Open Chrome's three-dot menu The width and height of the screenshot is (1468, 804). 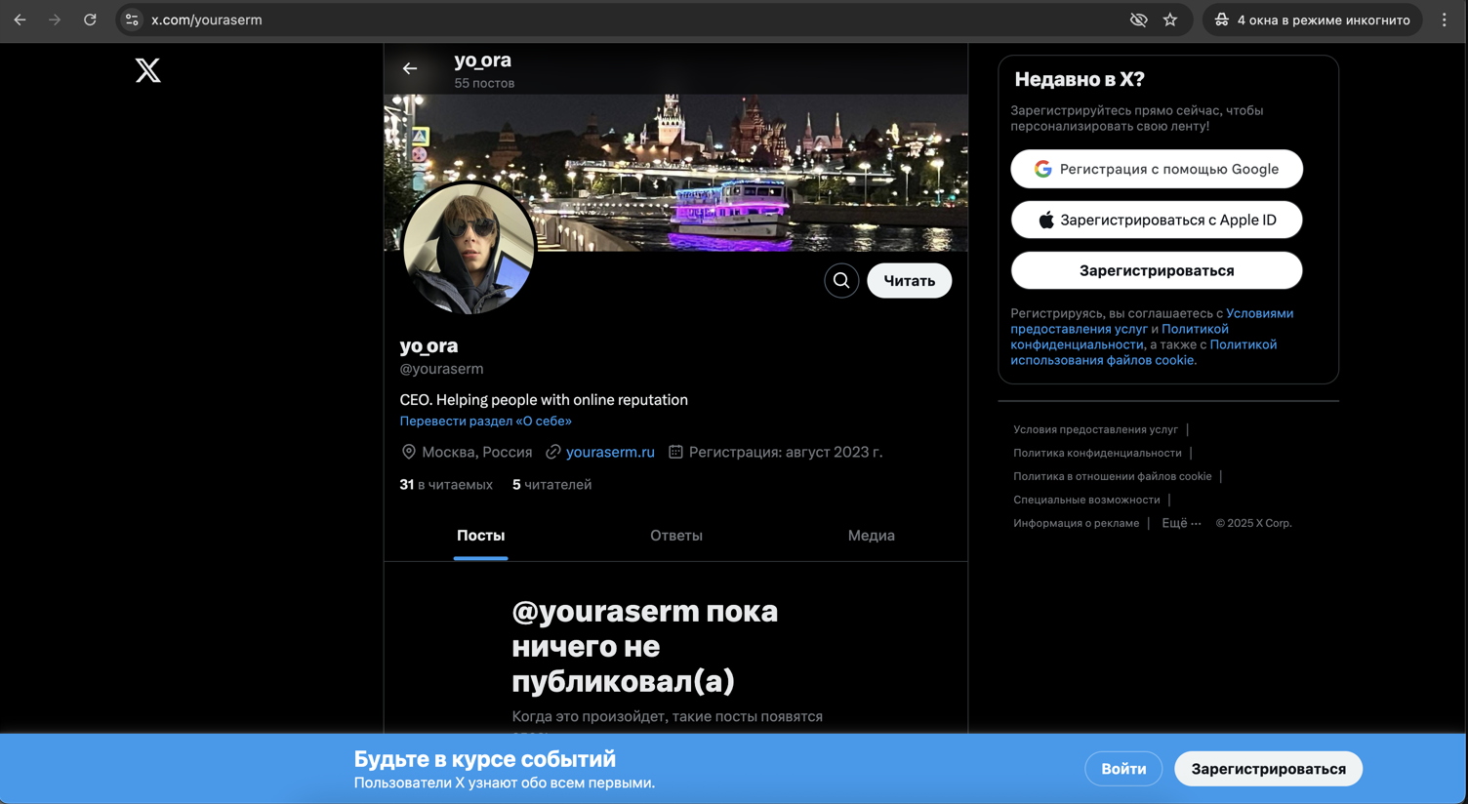[x=1445, y=20]
